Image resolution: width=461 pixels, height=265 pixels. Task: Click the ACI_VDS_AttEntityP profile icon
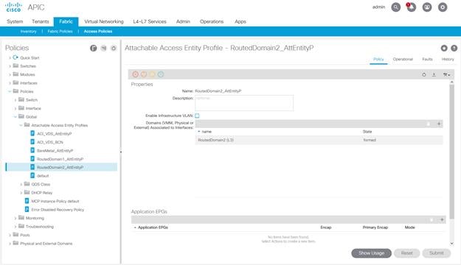(32, 133)
